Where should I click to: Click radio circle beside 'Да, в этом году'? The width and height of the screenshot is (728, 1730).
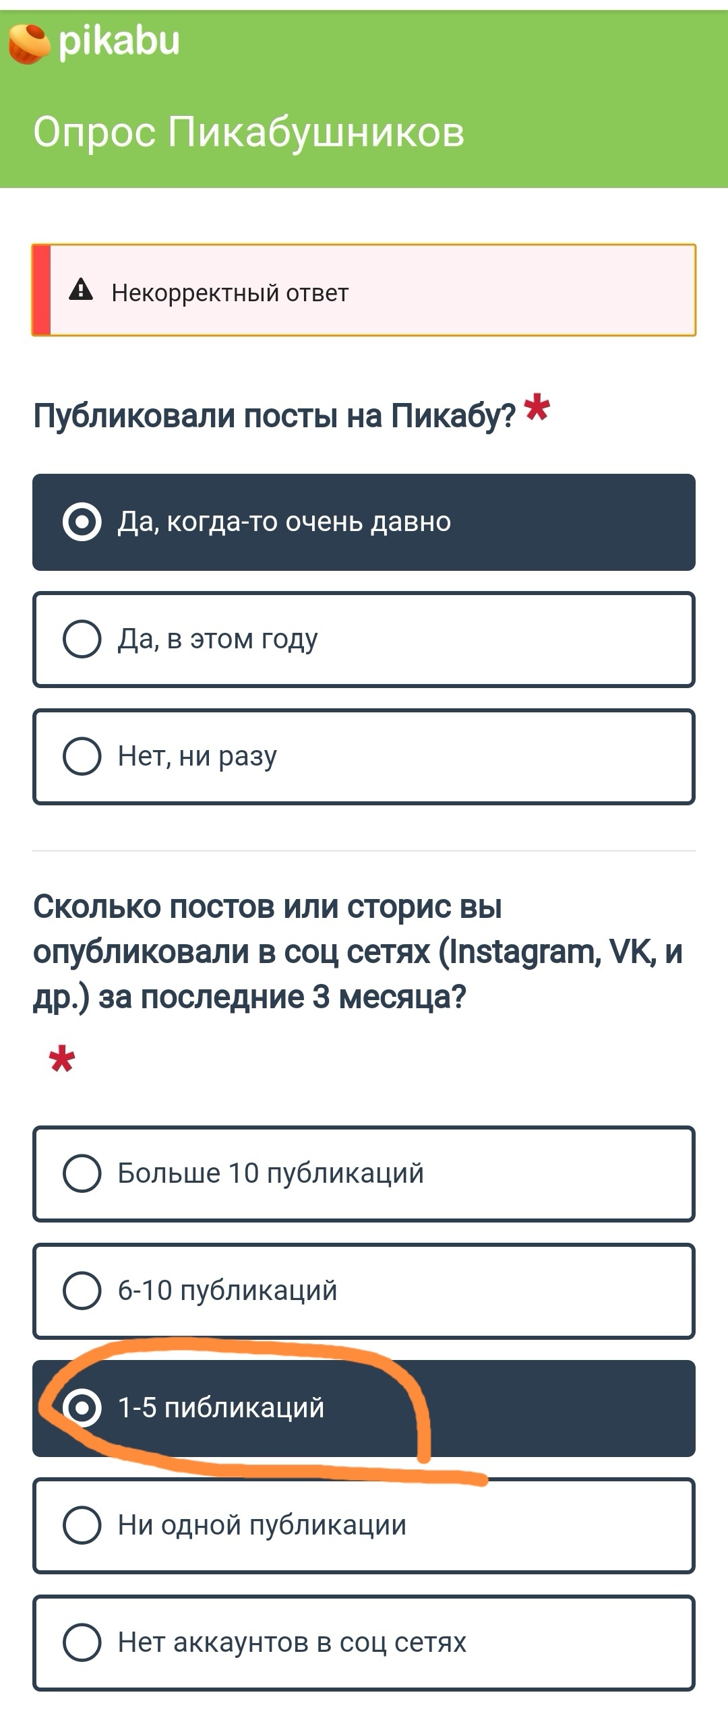[82, 639]
